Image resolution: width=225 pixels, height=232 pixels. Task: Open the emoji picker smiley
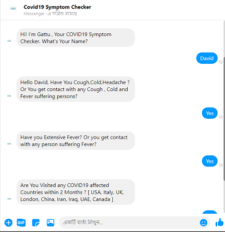[203, 223]
